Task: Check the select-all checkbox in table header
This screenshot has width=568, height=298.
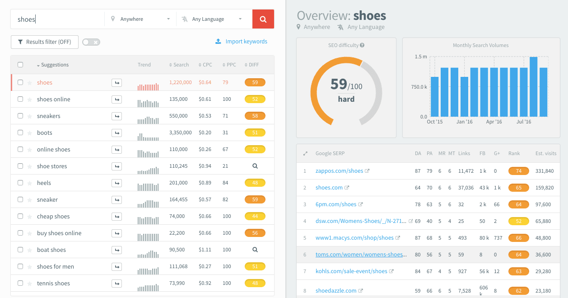Action: pos(20,65)
